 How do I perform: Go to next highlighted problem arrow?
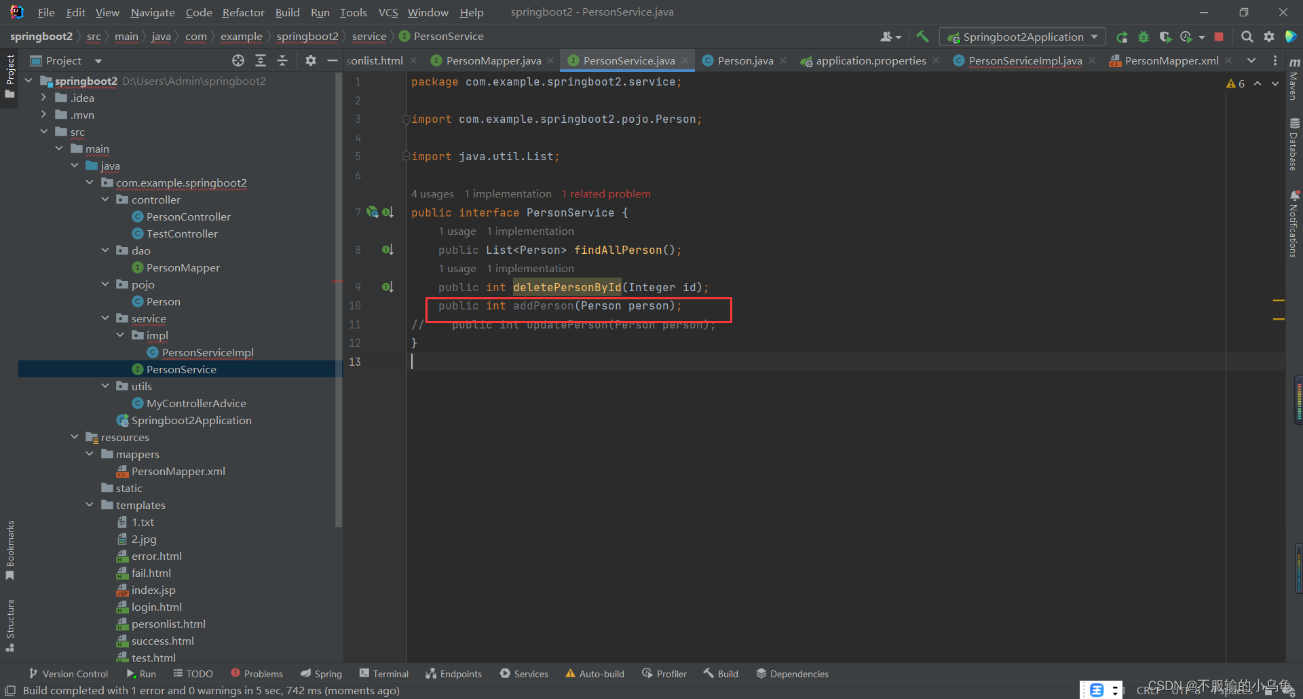(1275, 83)
